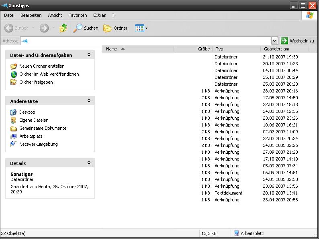Open Gemeinsame Dokumente link
319x239 pixels.
coord(43,128)
